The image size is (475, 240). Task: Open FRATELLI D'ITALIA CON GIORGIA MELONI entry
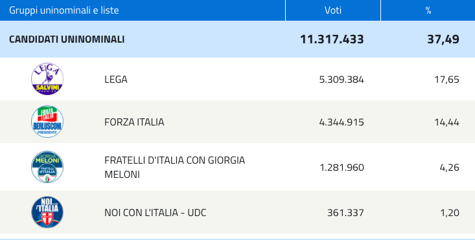[174, 167]
